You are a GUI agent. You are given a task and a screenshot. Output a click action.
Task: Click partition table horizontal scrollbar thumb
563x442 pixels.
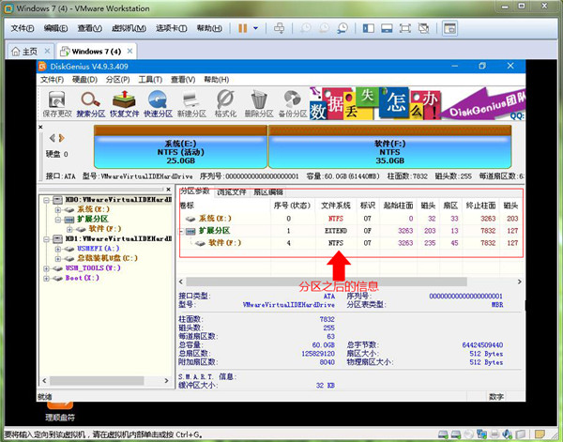pos(326,282)
